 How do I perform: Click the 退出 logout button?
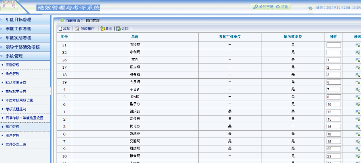282,7
